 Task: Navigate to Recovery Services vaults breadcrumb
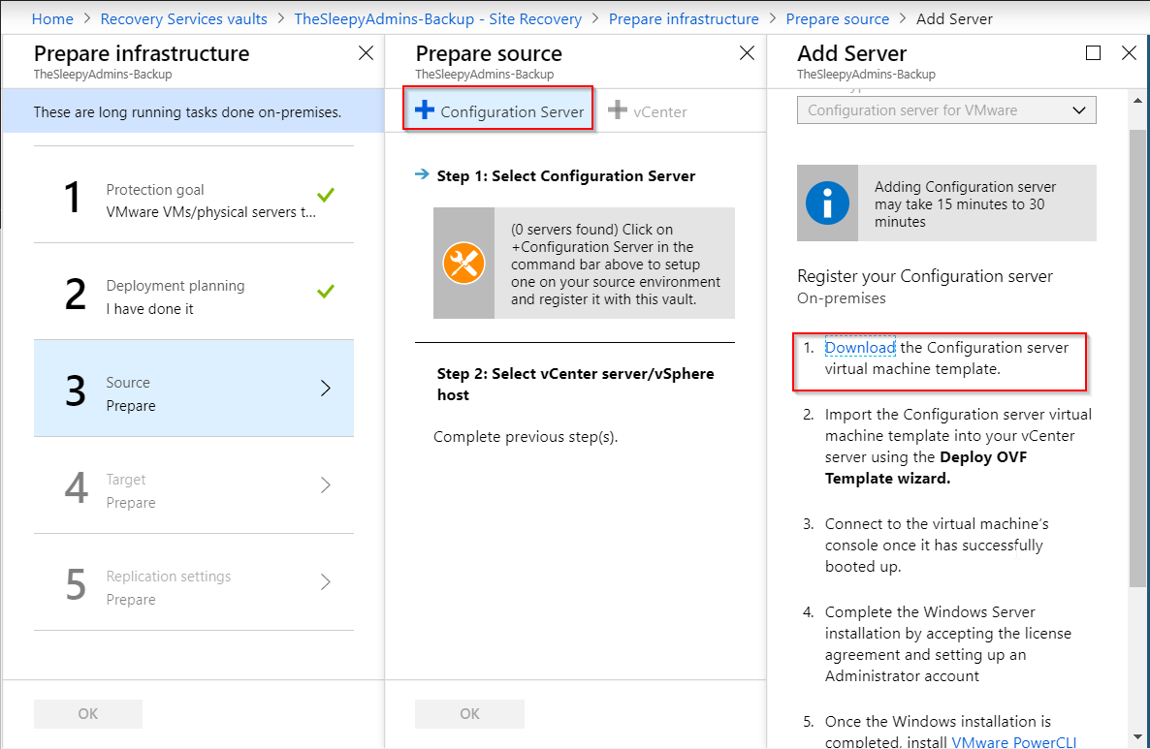(183, 18)
